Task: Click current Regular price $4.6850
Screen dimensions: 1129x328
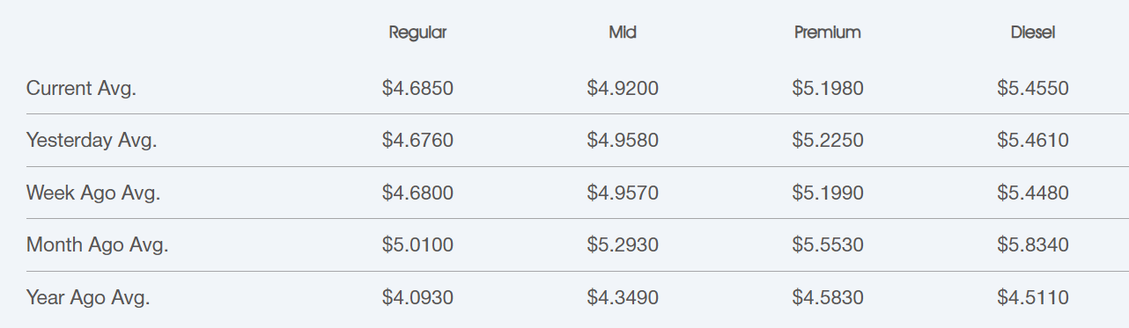Action: click(417, 88)
